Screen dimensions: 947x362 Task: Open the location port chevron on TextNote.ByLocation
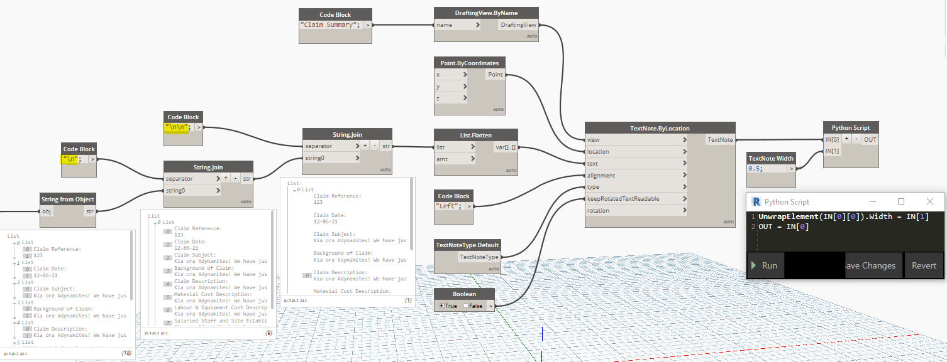pyautogui.click(x=684, y=151)
